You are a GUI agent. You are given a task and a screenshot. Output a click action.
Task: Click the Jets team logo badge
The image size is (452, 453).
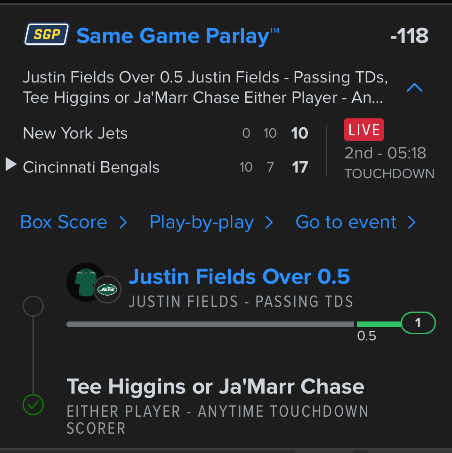(107, 289)
